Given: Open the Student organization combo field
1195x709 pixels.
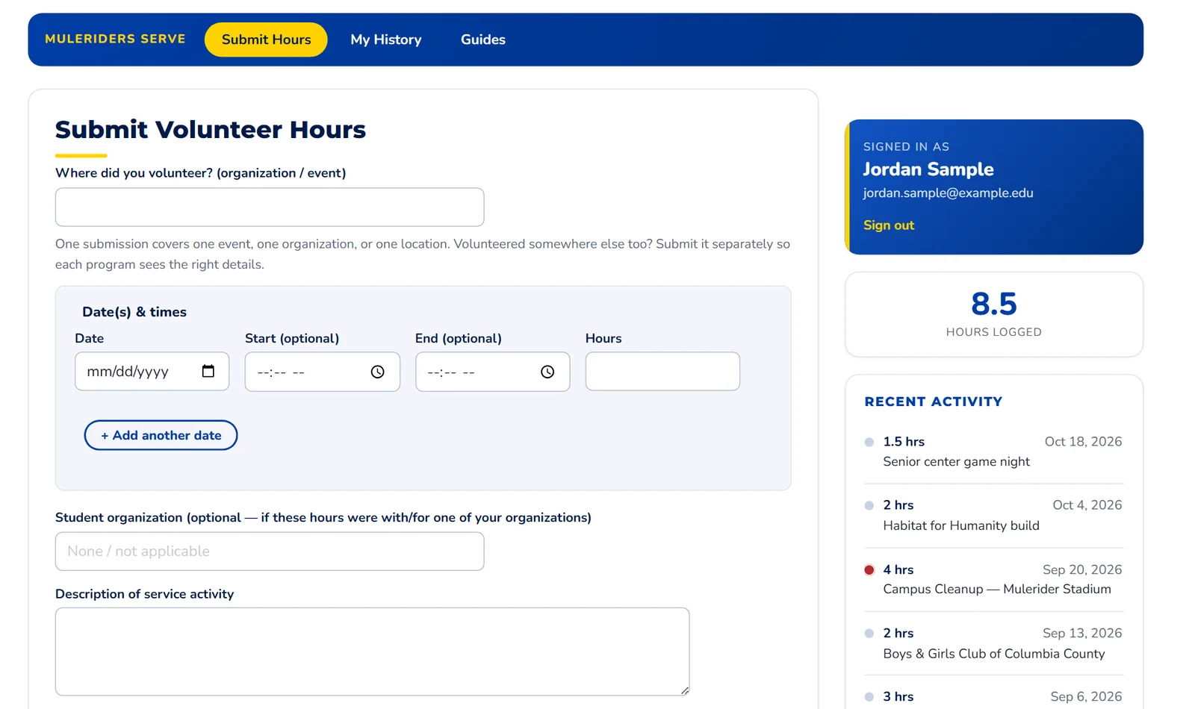Looking at the screenshot, I should click(270, 552).
